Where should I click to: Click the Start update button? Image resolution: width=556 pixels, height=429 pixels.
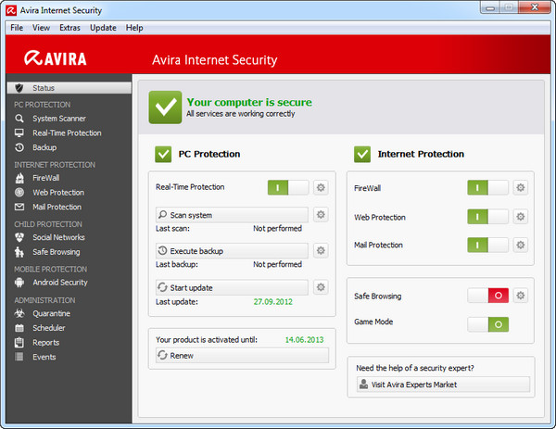pos(231,287)
